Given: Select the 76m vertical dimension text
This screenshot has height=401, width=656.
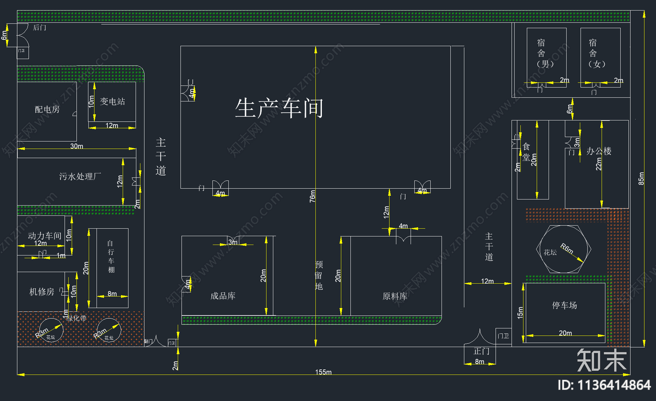Looking at the screenshot, I should tap(312, 196).
